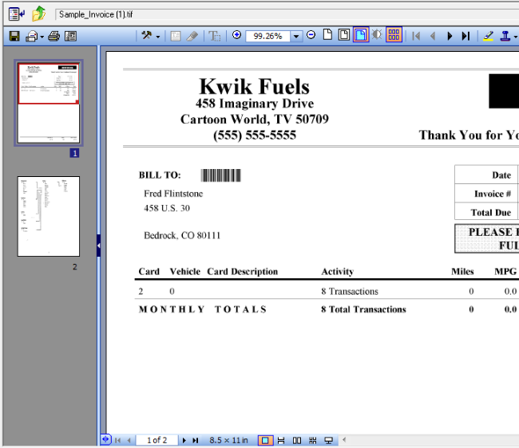Click the 'MONTHLY TOTALS' row label

[x=203, y=309]
